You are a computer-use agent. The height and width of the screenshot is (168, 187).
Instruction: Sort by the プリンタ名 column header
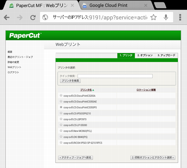pyautogui.click(x=86, y=90)
